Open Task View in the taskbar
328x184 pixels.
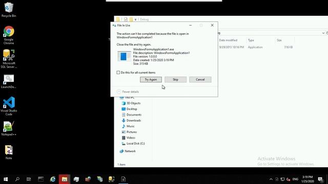coord(29,179)
